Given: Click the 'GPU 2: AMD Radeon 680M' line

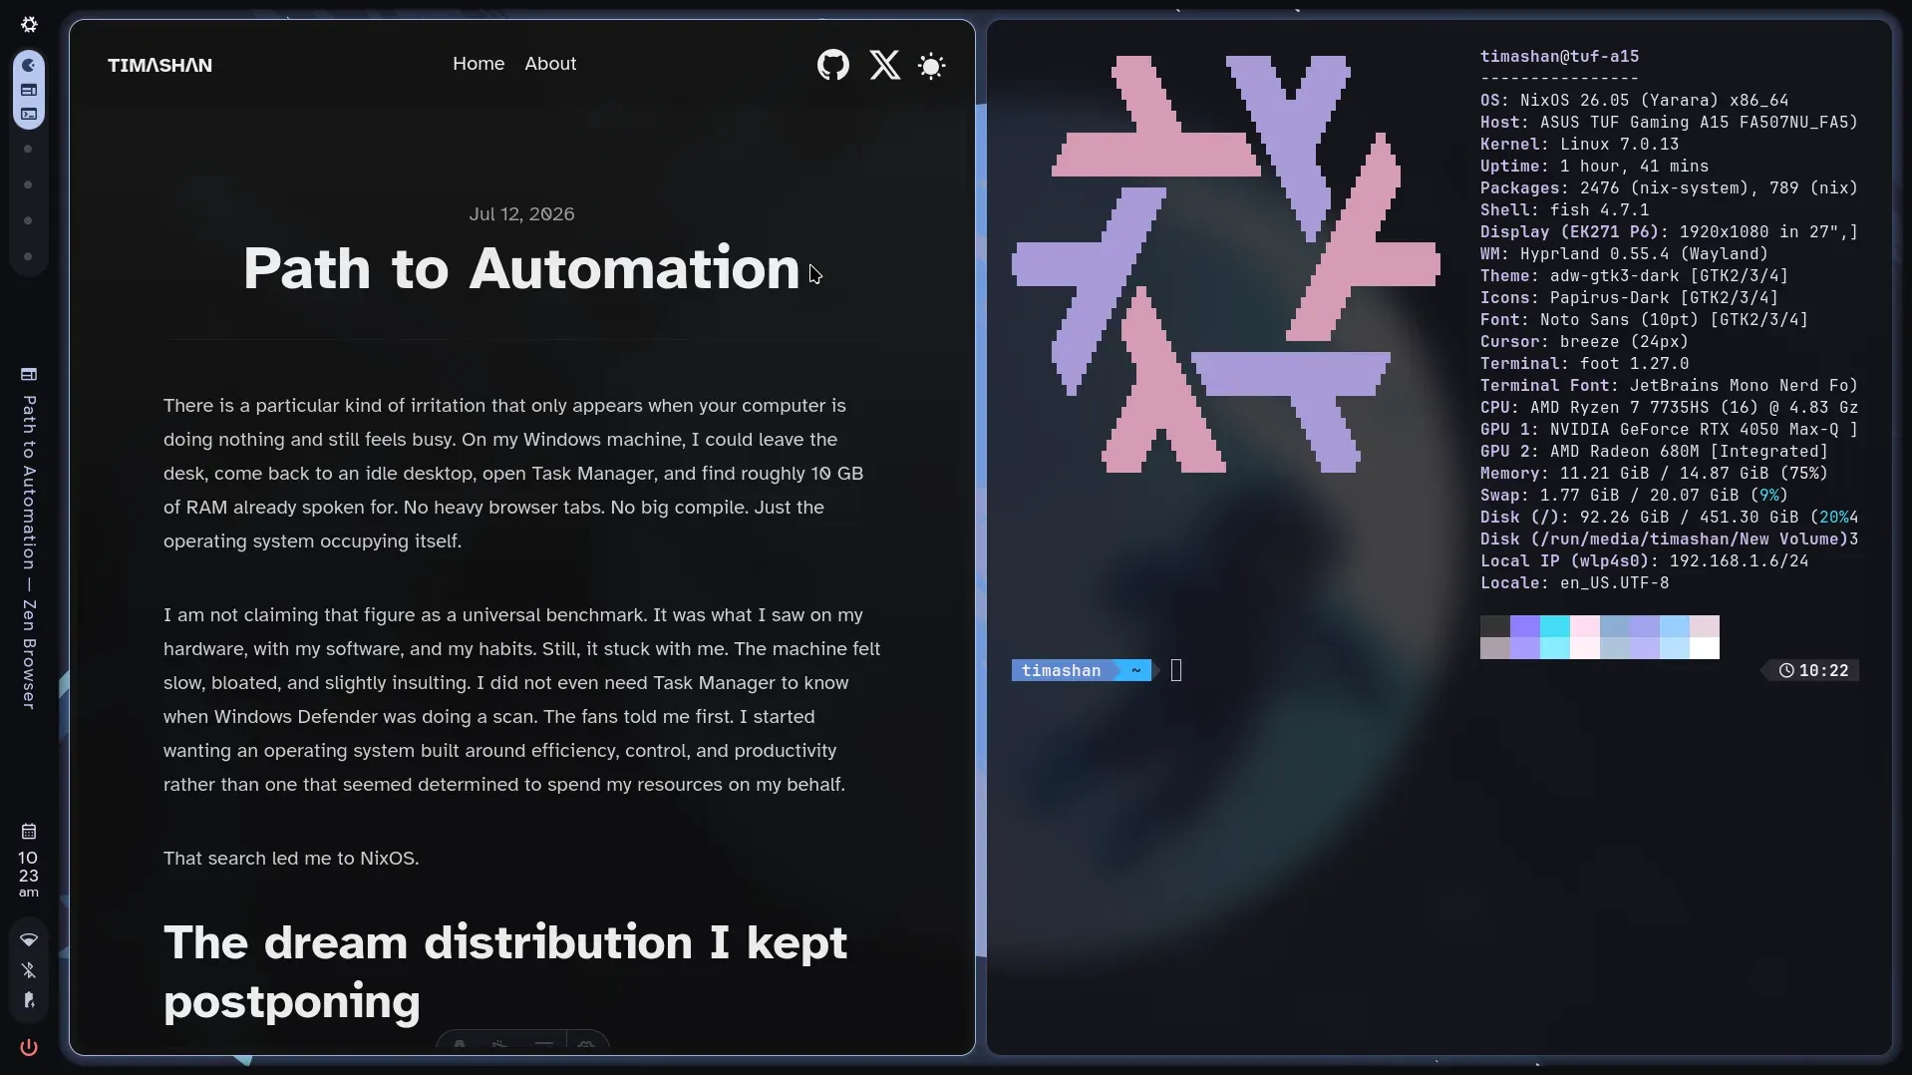Looking at the screenshot, I should point(1654,452).
